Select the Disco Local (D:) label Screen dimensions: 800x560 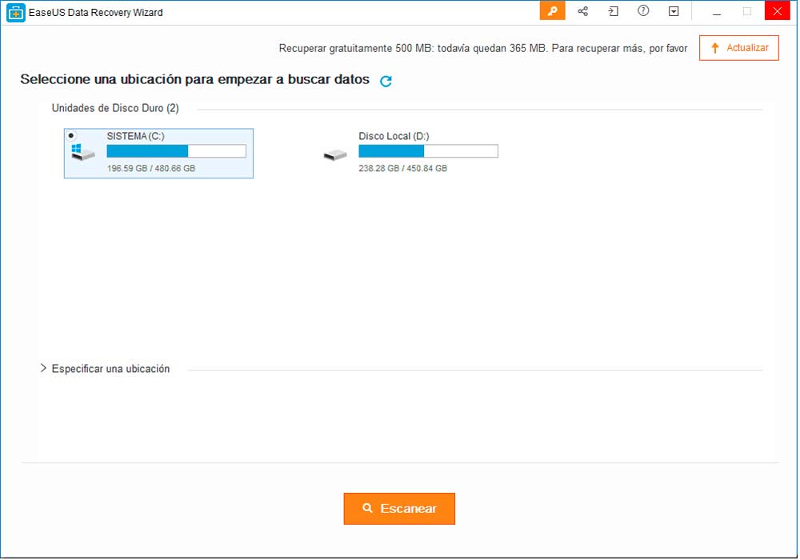(x=394, y=136)
